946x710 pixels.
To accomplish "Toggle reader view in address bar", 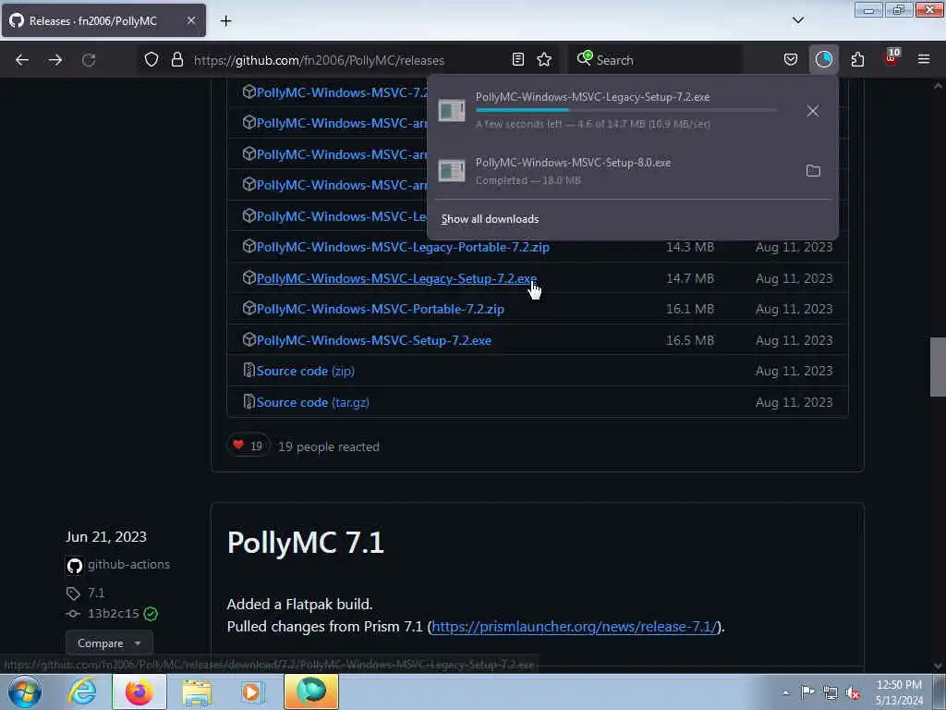I will (x=517, y=60).
